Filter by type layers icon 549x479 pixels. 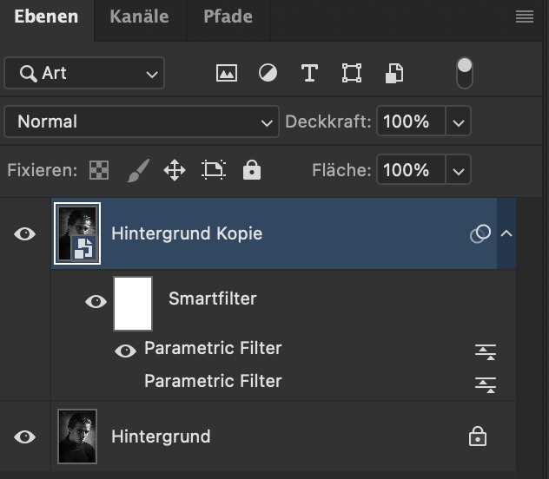(309, 74)
